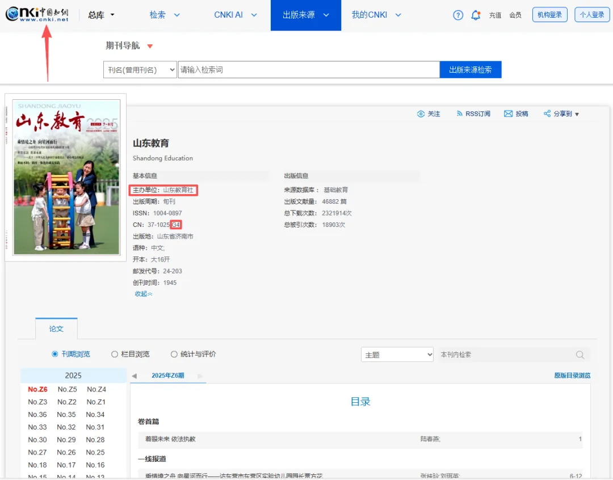Screen dimensions: 613x480
Task: Open the CNKI AI menu item
Action: [x=228, y=15]
